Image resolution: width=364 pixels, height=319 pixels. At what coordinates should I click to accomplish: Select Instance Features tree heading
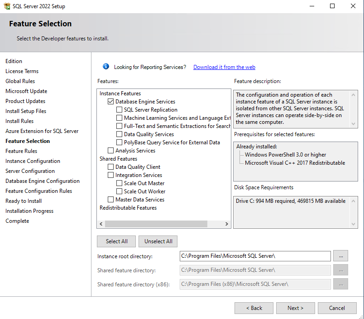120,93
